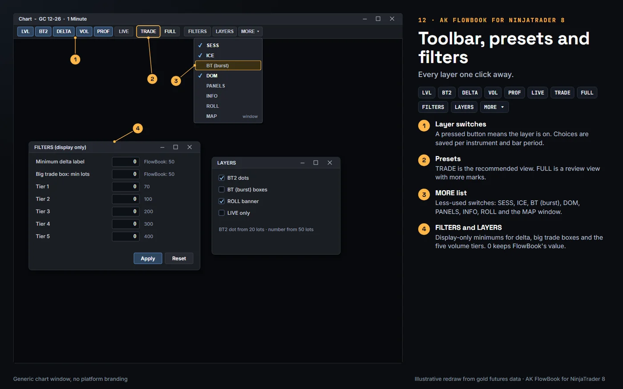Focus the Minimum delta label input
Screen dimensions: 623x389
(x=126, y=162)
